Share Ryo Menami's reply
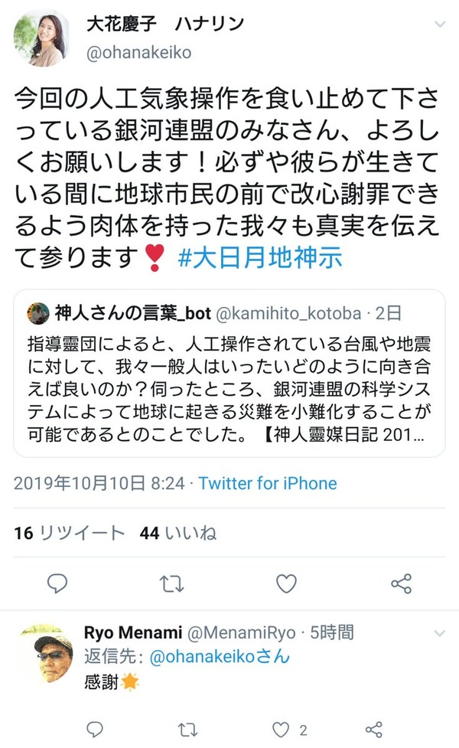The width and height of the screenshot is (459, 748). (x=373, y=730)
